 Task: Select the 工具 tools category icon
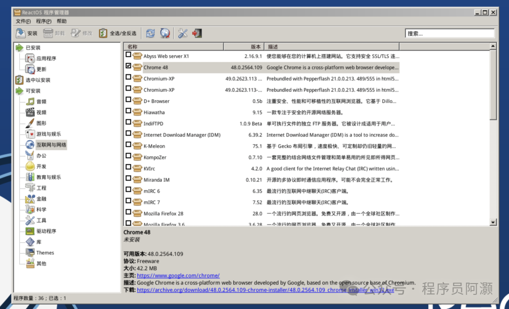(30, 220)
